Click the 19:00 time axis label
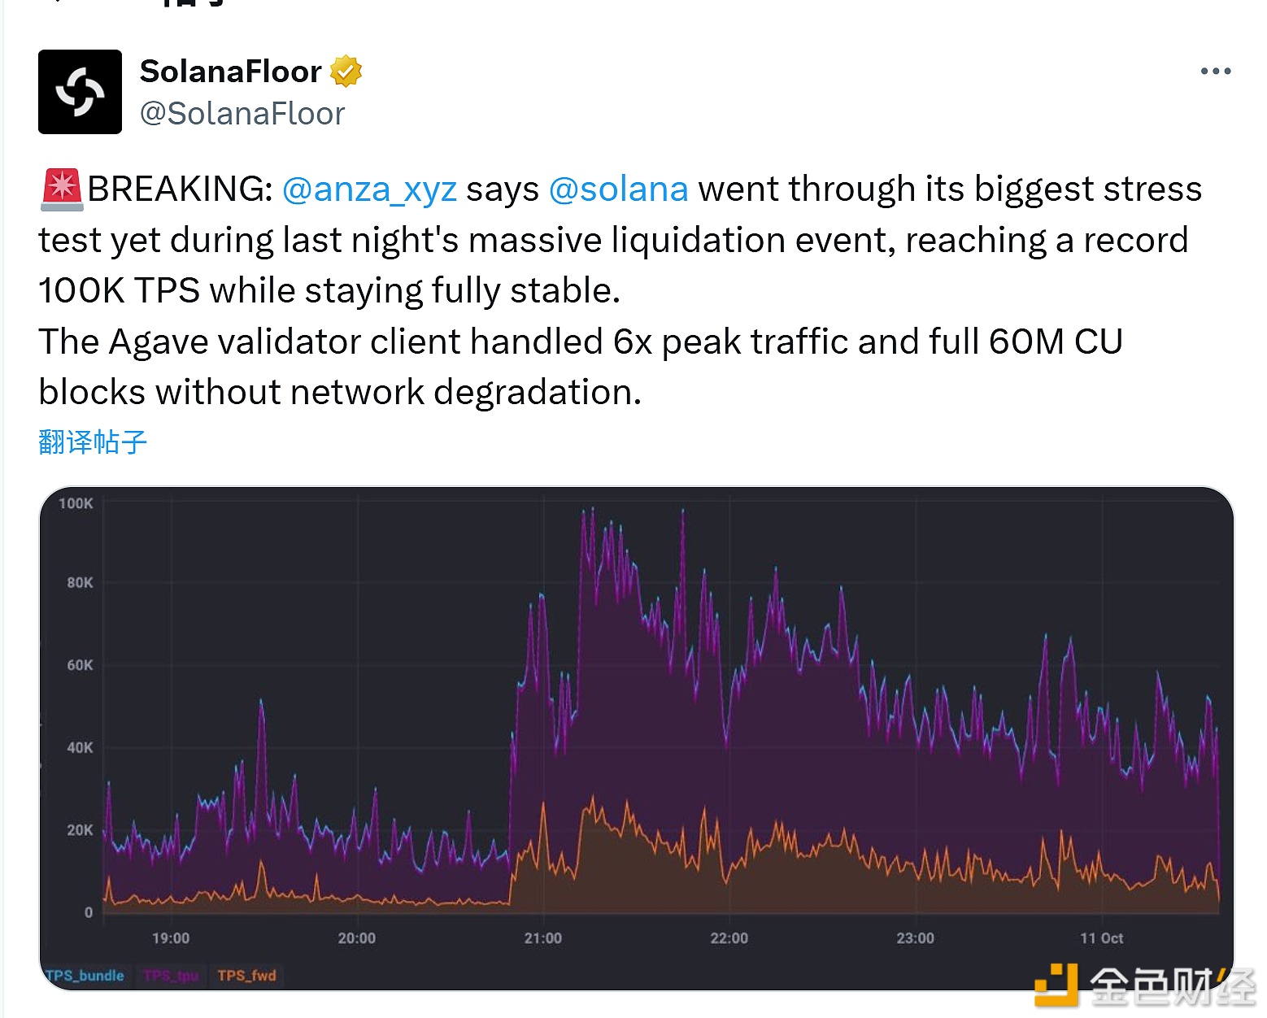The image size is (1267, 1018). [171, 938]
